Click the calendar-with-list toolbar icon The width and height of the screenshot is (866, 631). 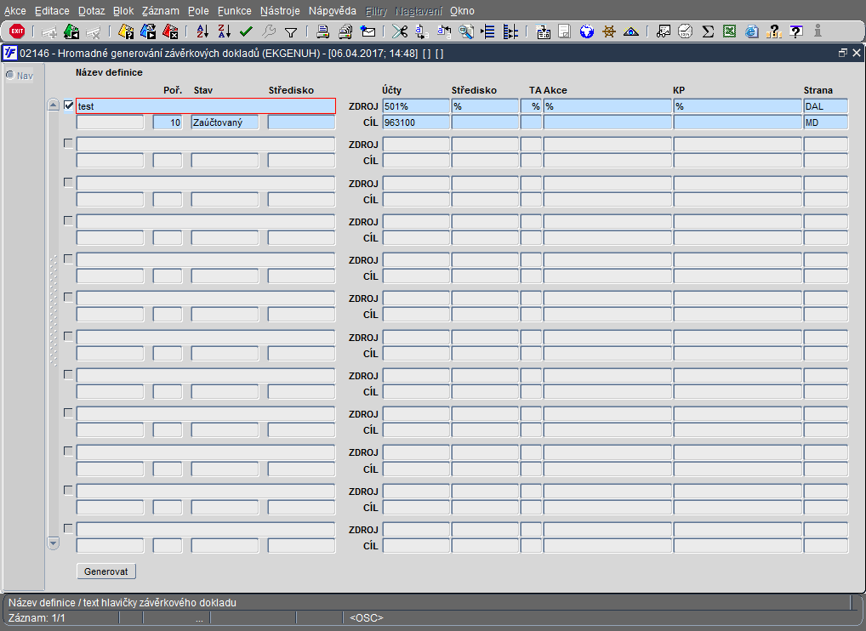[543, 32]
